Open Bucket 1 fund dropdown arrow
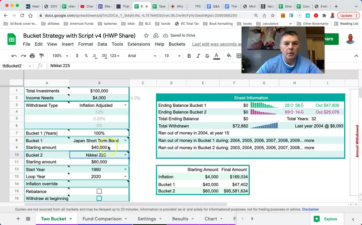This screenshot has width=362, height=225. [125, 141]
